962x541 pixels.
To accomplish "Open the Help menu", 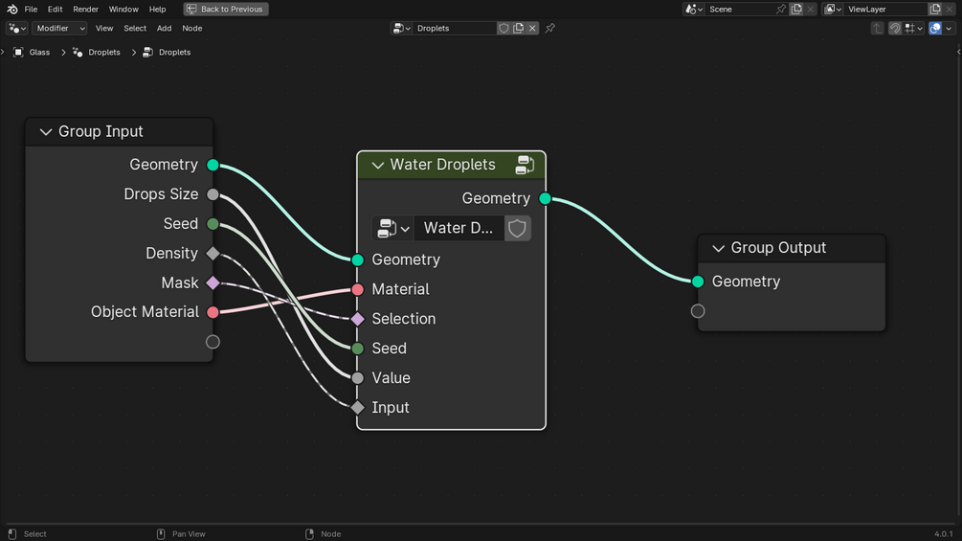I will pos(158,10).
